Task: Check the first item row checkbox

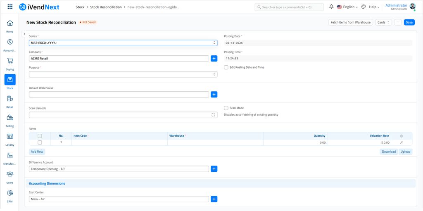Action: (x=40, y=142)
